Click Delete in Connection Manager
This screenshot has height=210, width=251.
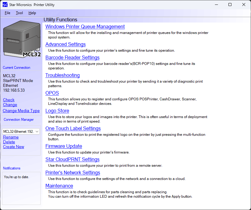[x=9, y=142]
